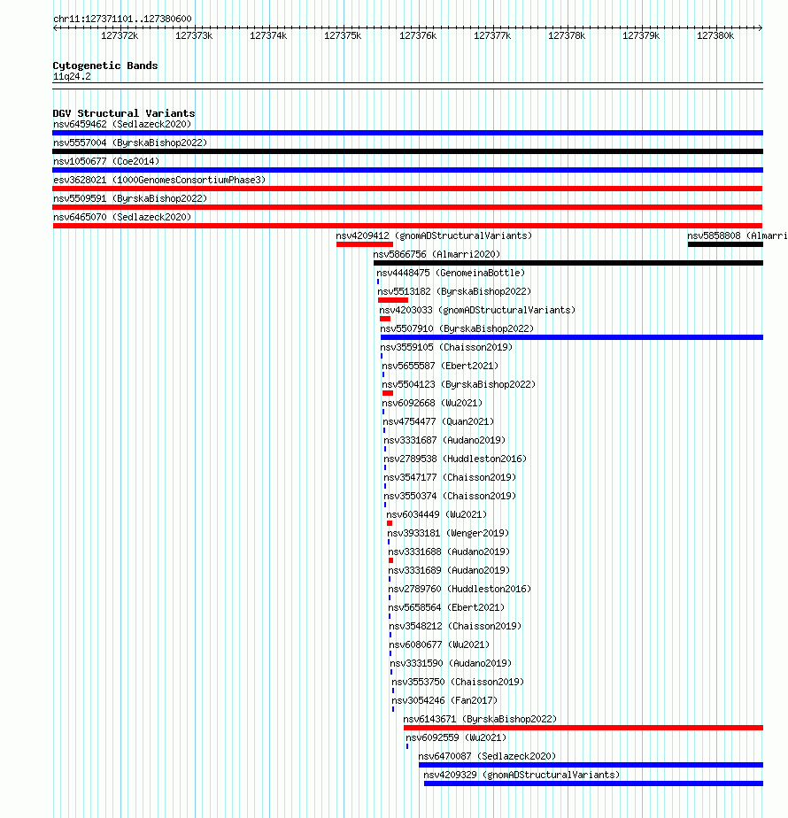Select the red bar under nsv5513182
This screenshot has height=818, width=788.
coord(392,300)
